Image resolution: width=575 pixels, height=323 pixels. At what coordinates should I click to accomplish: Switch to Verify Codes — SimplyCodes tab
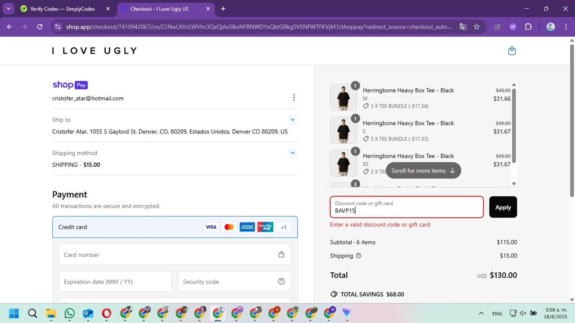coord(62,9)
